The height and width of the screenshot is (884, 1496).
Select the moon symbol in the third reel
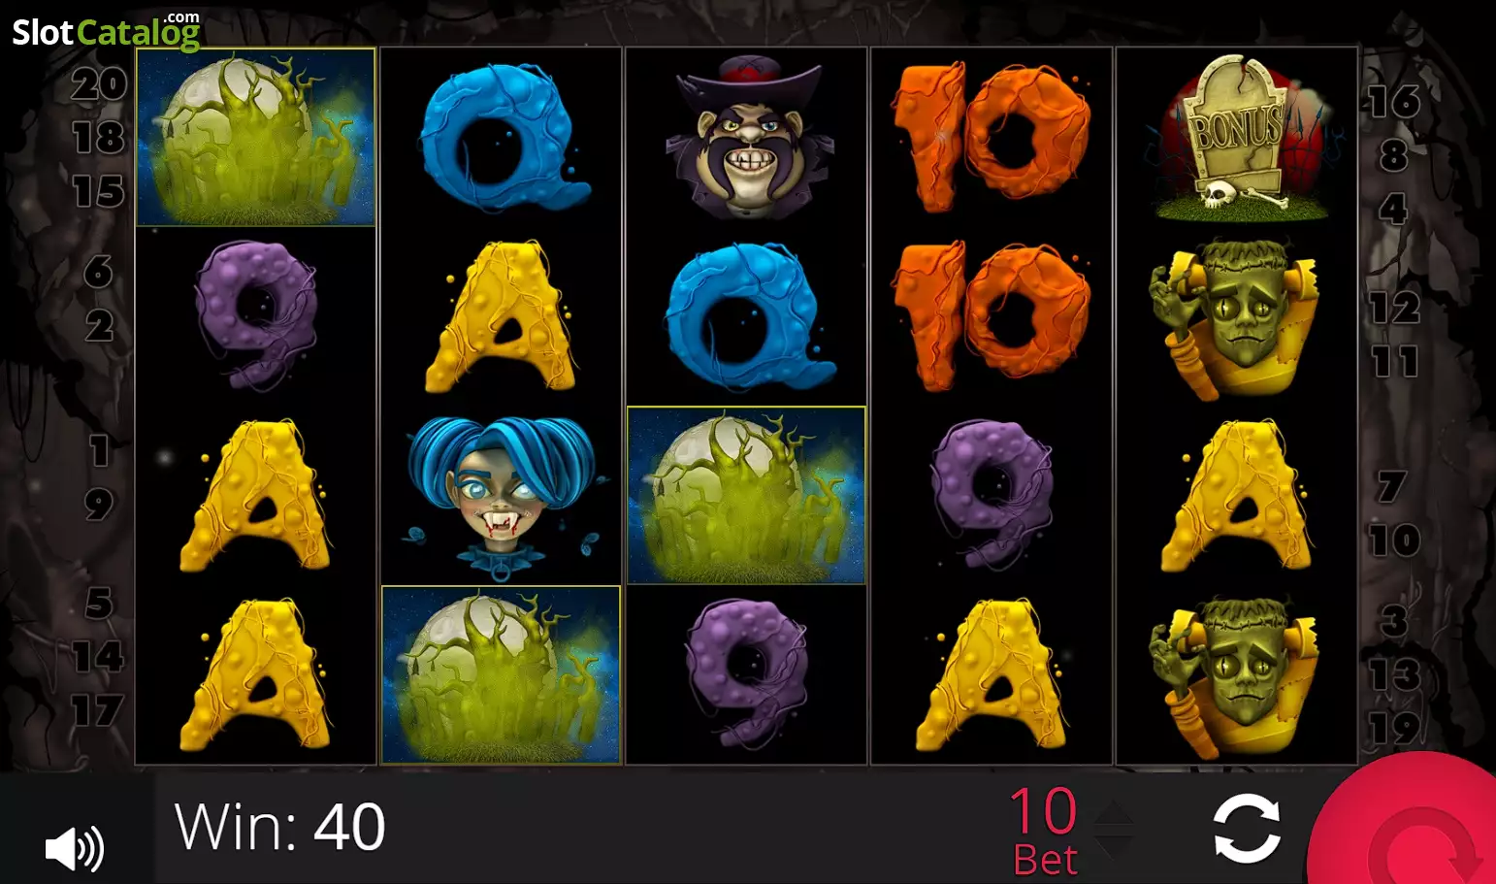[x=746, y=495]
